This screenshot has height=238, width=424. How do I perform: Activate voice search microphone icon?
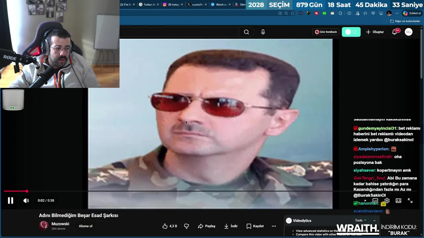[263, 32]
